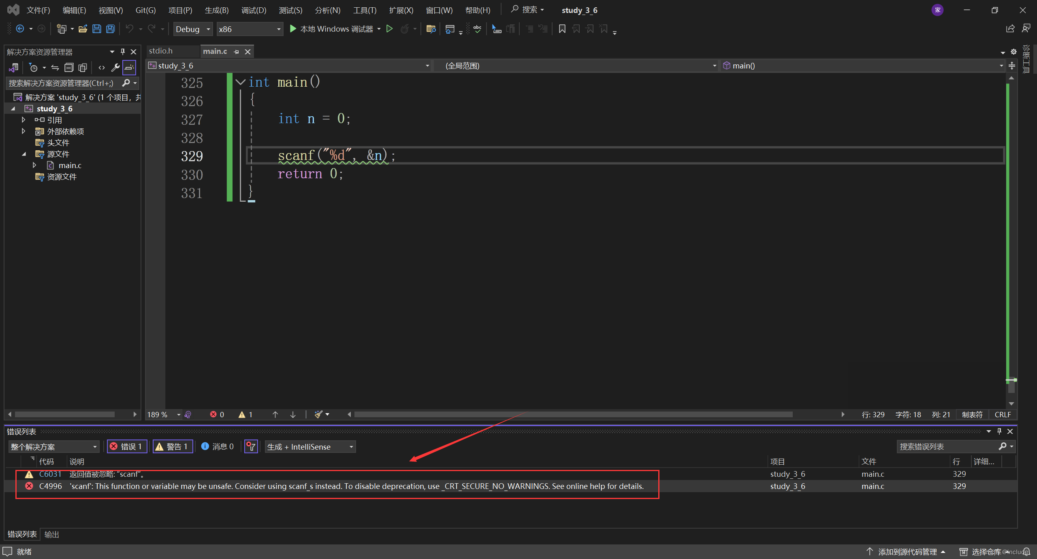Viewport: 1037px width, 559px height.
Task: Open Properties wrench icon in Solution Explorer
Action: point(115,68)
